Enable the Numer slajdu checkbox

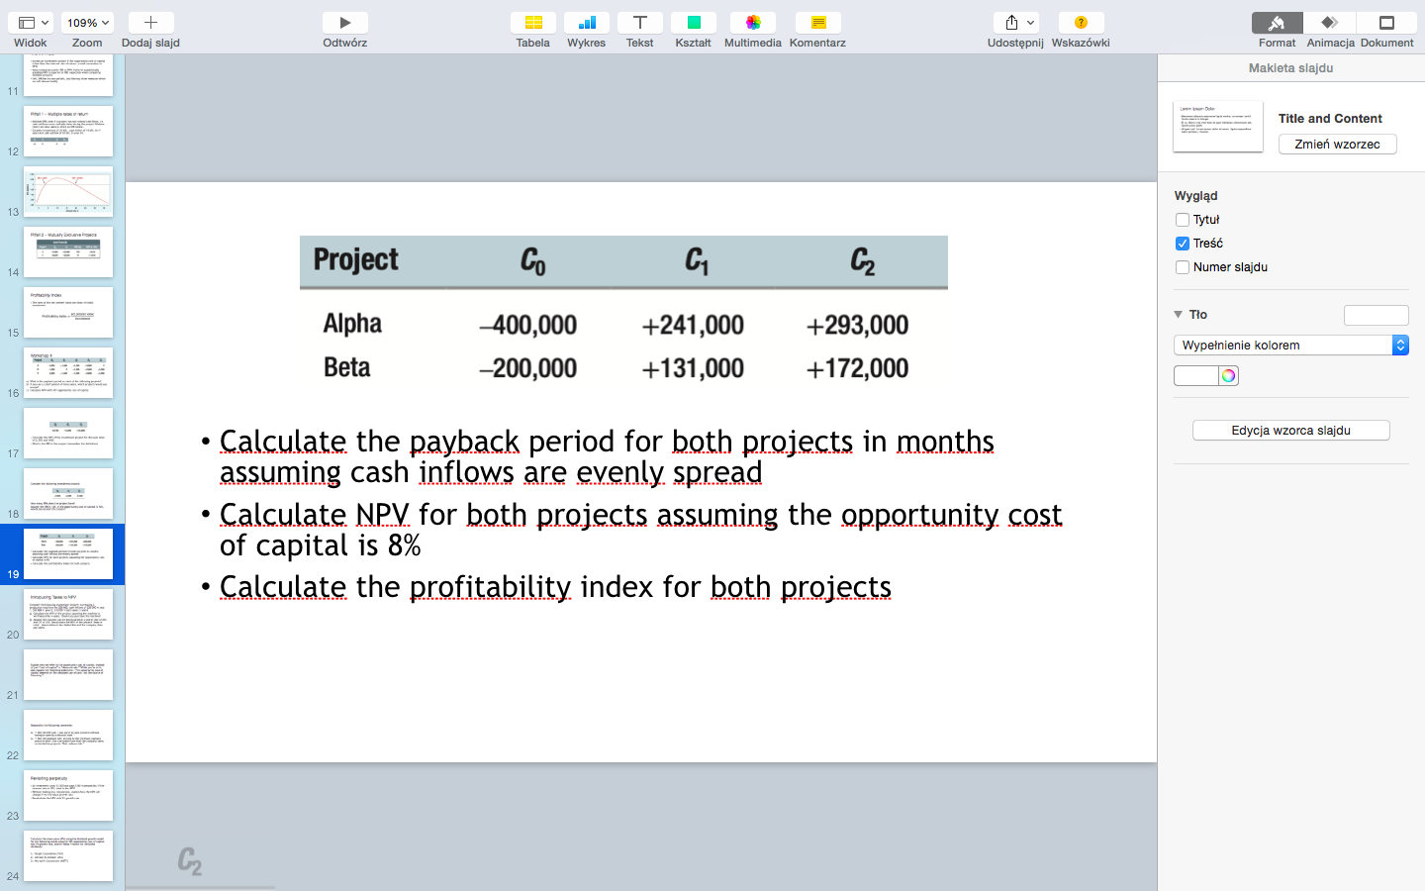coord(1182,266)
